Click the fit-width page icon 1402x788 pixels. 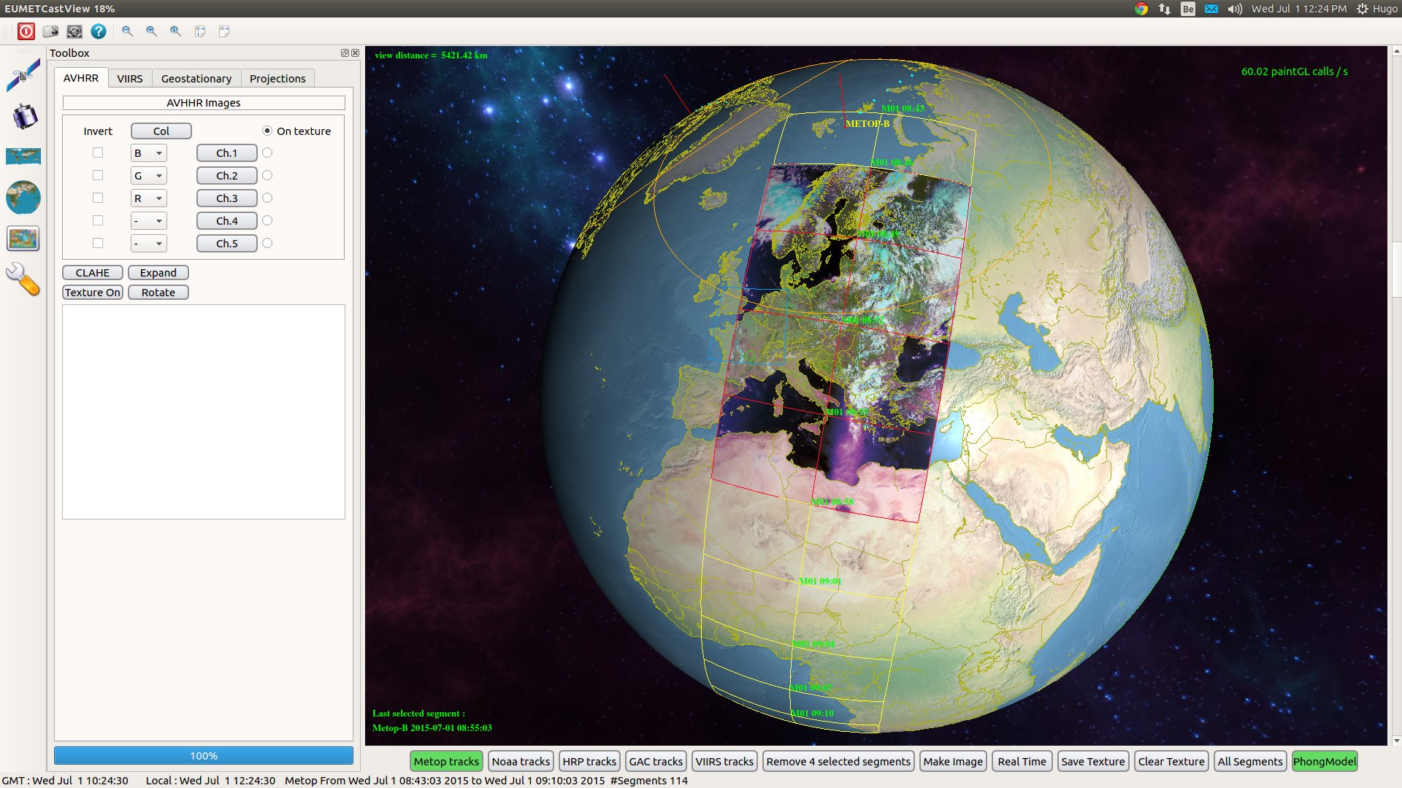tap(224, 31)
